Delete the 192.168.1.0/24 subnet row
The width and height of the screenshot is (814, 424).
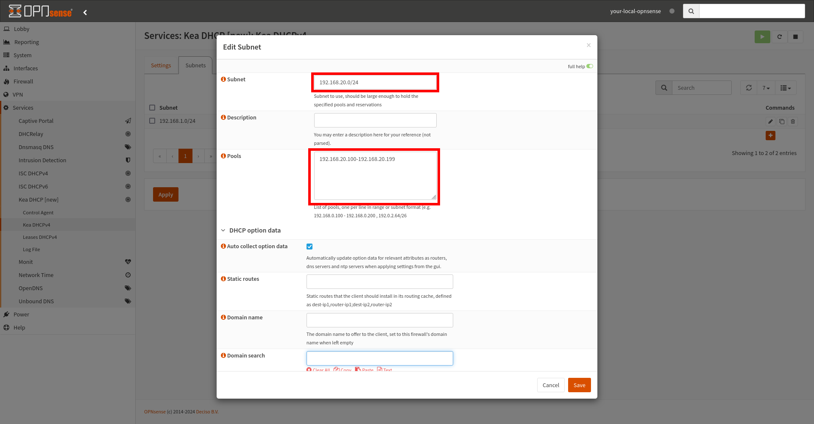click(x=793, y=122)
